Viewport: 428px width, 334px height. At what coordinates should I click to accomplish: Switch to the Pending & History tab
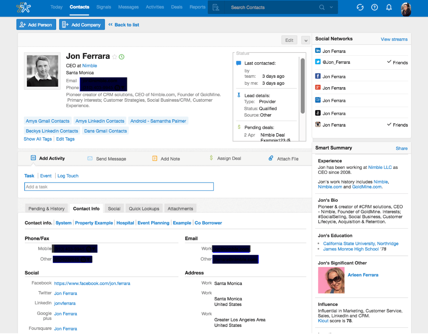click(x=47, y=208)
